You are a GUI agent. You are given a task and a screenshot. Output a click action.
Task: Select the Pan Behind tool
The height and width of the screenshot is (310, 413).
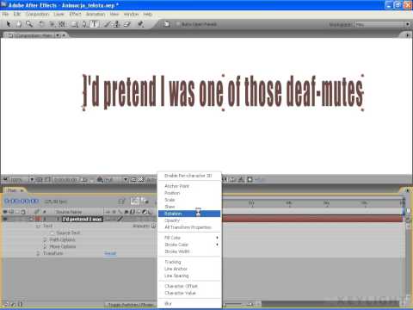point(62,24)
